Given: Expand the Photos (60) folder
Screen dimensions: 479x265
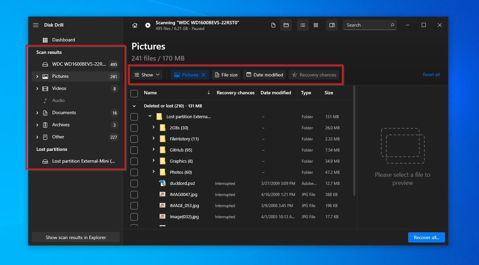Looking at the screenshot, I should pyautogui.click(x=153, y=172).
